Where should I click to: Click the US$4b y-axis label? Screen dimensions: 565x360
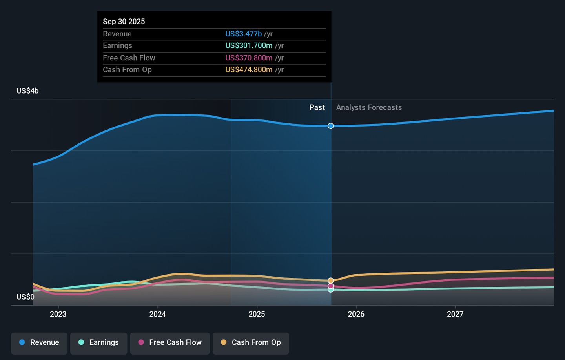(27, 91)
